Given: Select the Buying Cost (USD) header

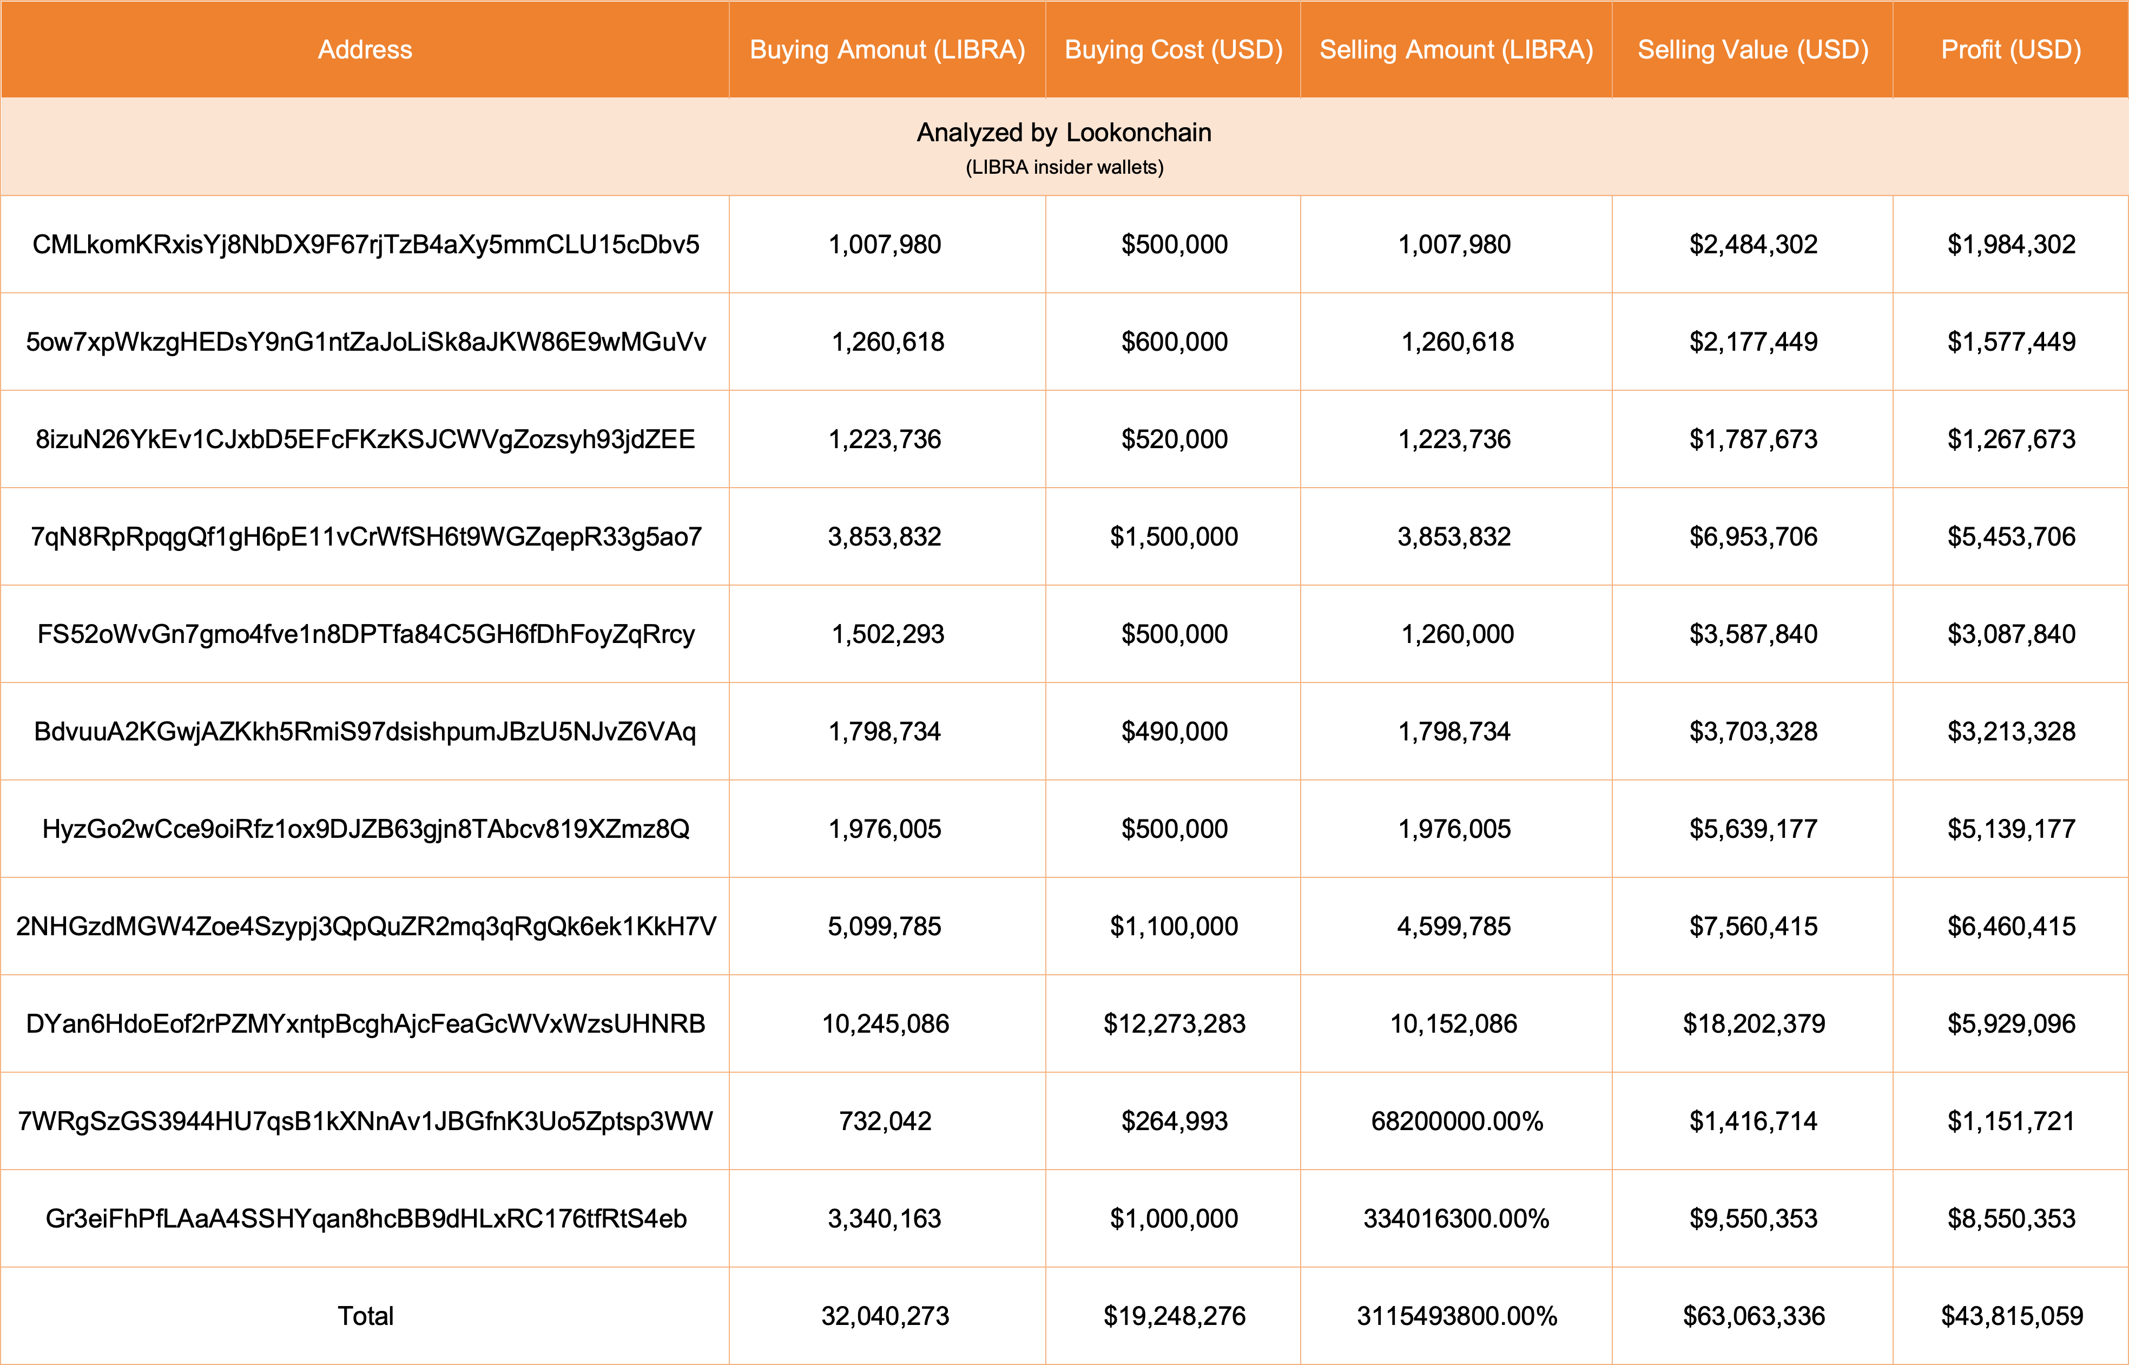Looking at the screenshot, I should [x=1173, y=50].
